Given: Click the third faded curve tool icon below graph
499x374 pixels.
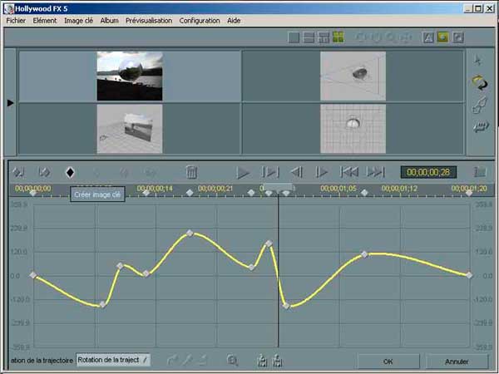Looking at the screenshot, I should pos(203,361).
